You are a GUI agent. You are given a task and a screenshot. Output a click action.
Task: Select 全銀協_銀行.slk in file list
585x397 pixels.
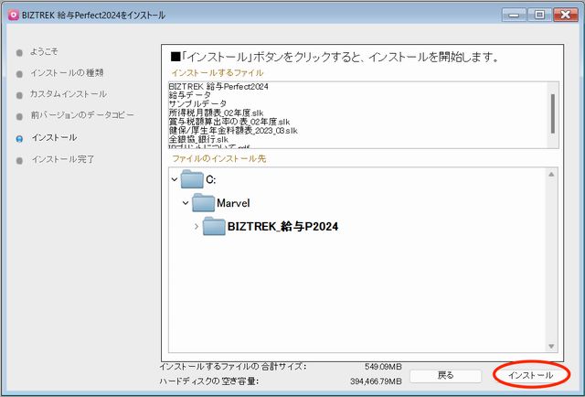198,139
